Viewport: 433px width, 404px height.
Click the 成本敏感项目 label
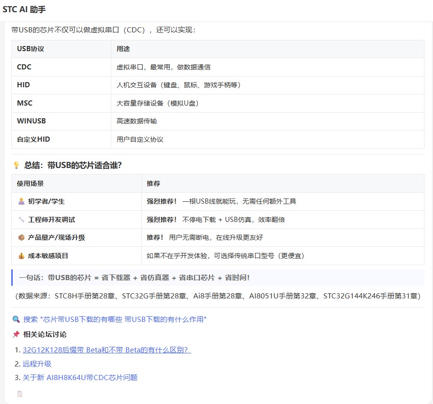pyautogui.click(x=48, y=256)
